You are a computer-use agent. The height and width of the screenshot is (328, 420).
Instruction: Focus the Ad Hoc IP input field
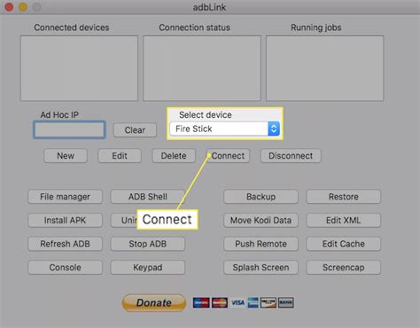[x=69, y=129]
